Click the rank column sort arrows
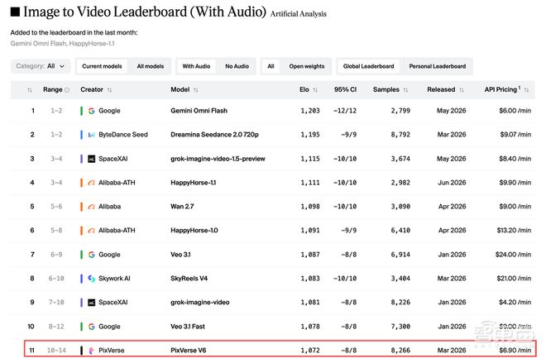This screenshot has height=358, width=546. point(30,90)
